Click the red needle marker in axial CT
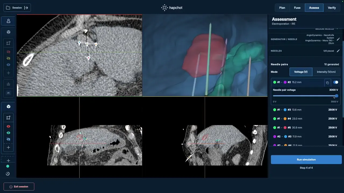344x193 pixels. [x=89, y=58]
